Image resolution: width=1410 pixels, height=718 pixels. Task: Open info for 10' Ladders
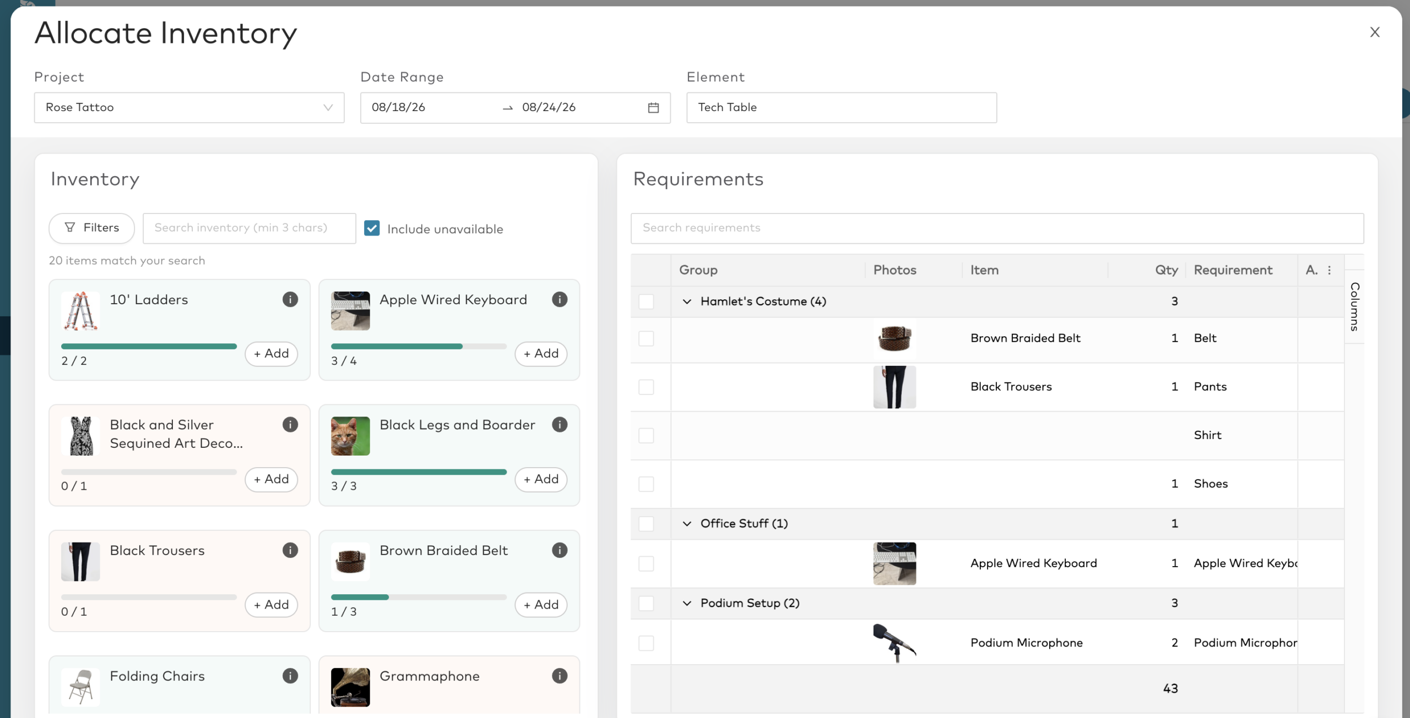[290, 300]
